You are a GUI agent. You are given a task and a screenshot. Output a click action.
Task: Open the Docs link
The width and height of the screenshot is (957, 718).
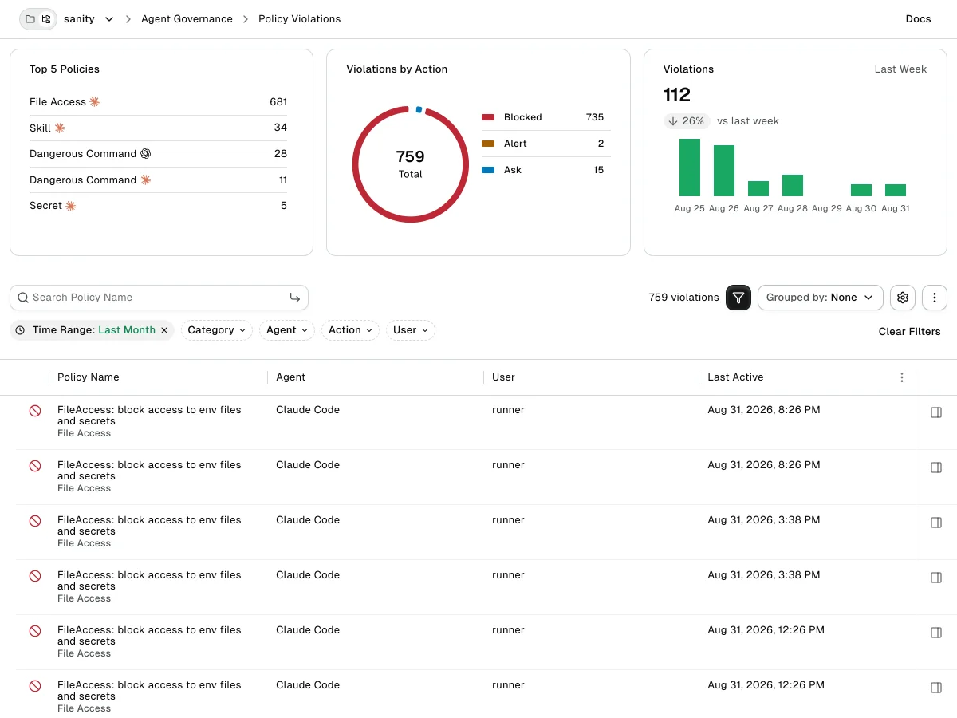(x=918, y=19)
